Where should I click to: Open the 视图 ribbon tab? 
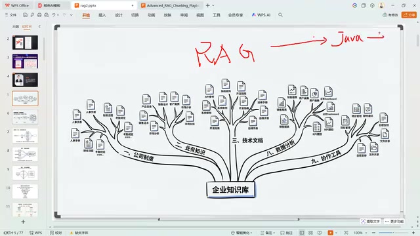click(200, 15)
